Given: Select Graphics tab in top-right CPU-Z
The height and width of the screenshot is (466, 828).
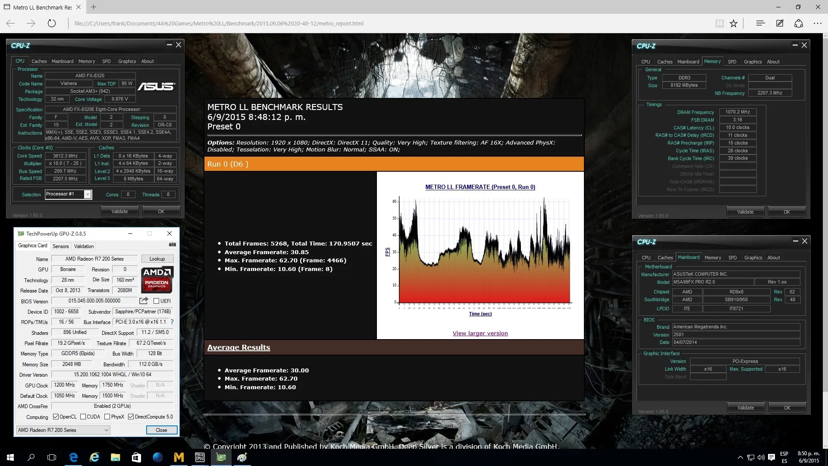Looking at the screenshot, I should pyautogui.click(x=753, y=62).
